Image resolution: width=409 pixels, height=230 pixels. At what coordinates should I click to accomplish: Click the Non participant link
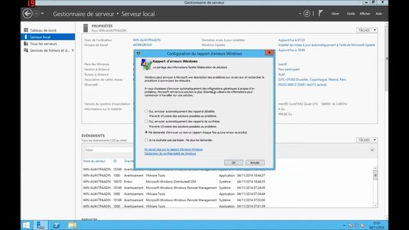[x=289, y=70]
